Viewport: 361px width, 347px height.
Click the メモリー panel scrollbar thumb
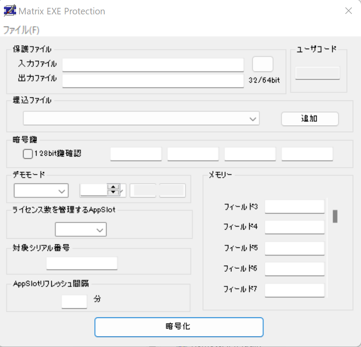pos(335,216)
